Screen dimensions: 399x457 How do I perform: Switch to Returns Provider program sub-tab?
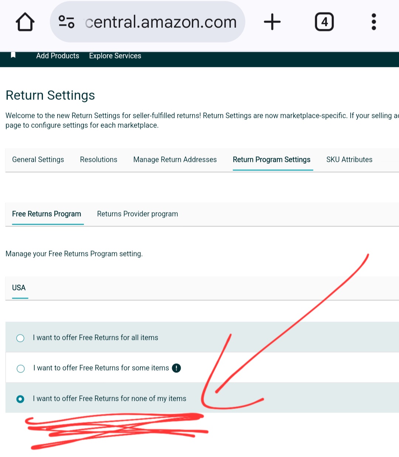click(x=137, y=214)
